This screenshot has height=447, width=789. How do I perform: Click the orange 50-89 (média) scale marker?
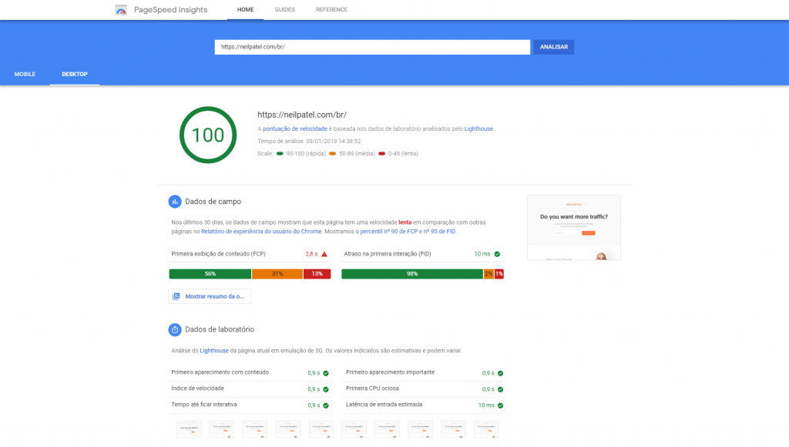[333, 154]
